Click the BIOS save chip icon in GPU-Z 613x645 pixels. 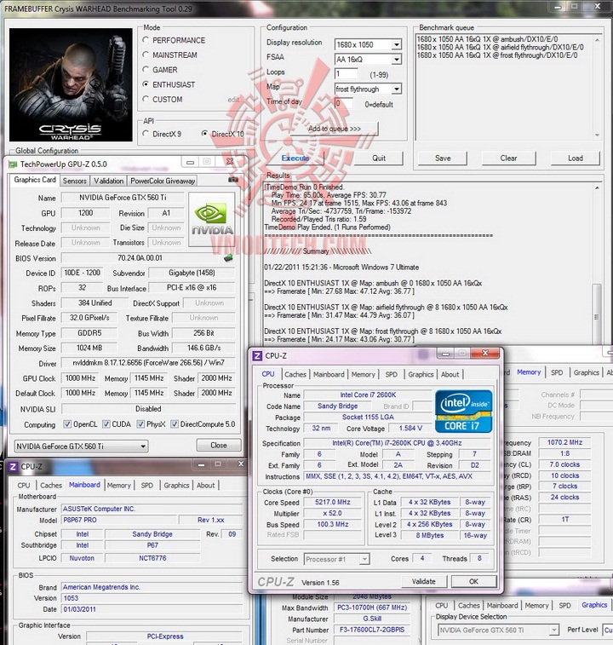228,258
